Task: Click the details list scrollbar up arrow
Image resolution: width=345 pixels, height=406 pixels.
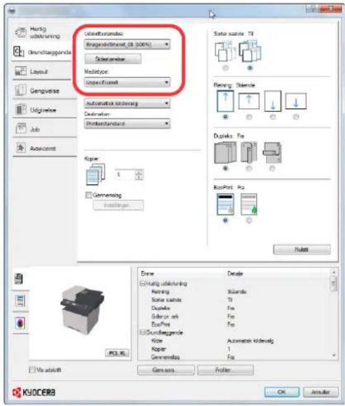Action: (334, 272)
